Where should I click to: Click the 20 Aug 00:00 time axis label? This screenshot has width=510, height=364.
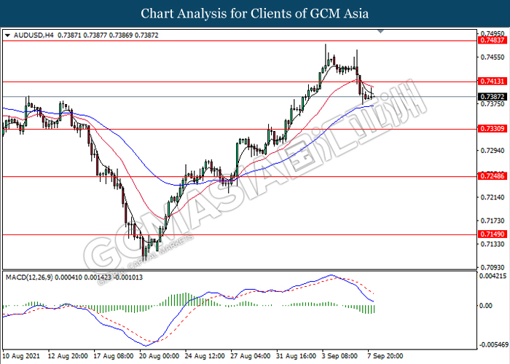pos(160,356)
